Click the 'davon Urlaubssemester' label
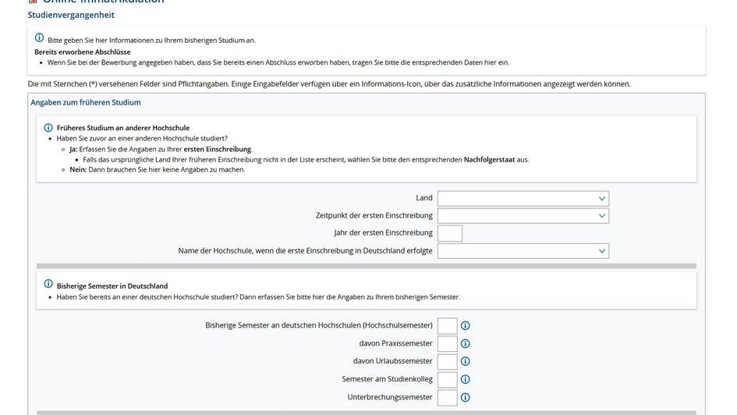 point(392,361)
